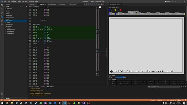The image size is (187, 105).
Task: Expand the 1.19.0 folder
Action: [x=8, y=12]
